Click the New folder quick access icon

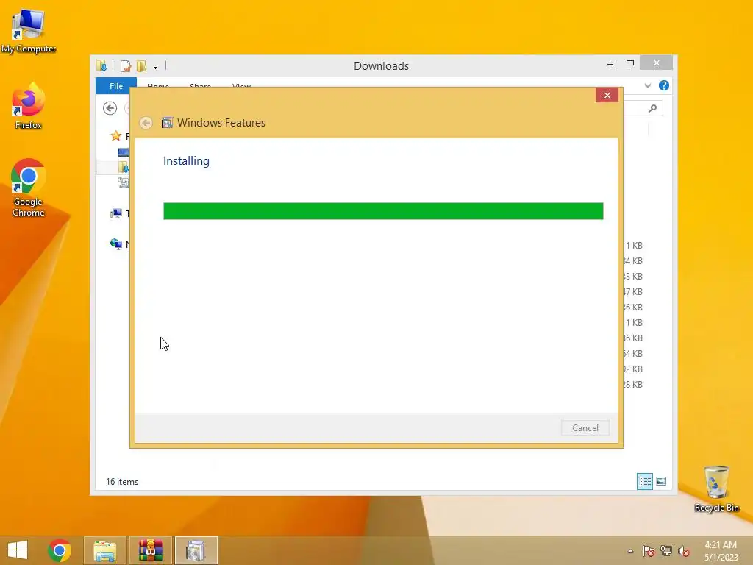click(141, 65)
